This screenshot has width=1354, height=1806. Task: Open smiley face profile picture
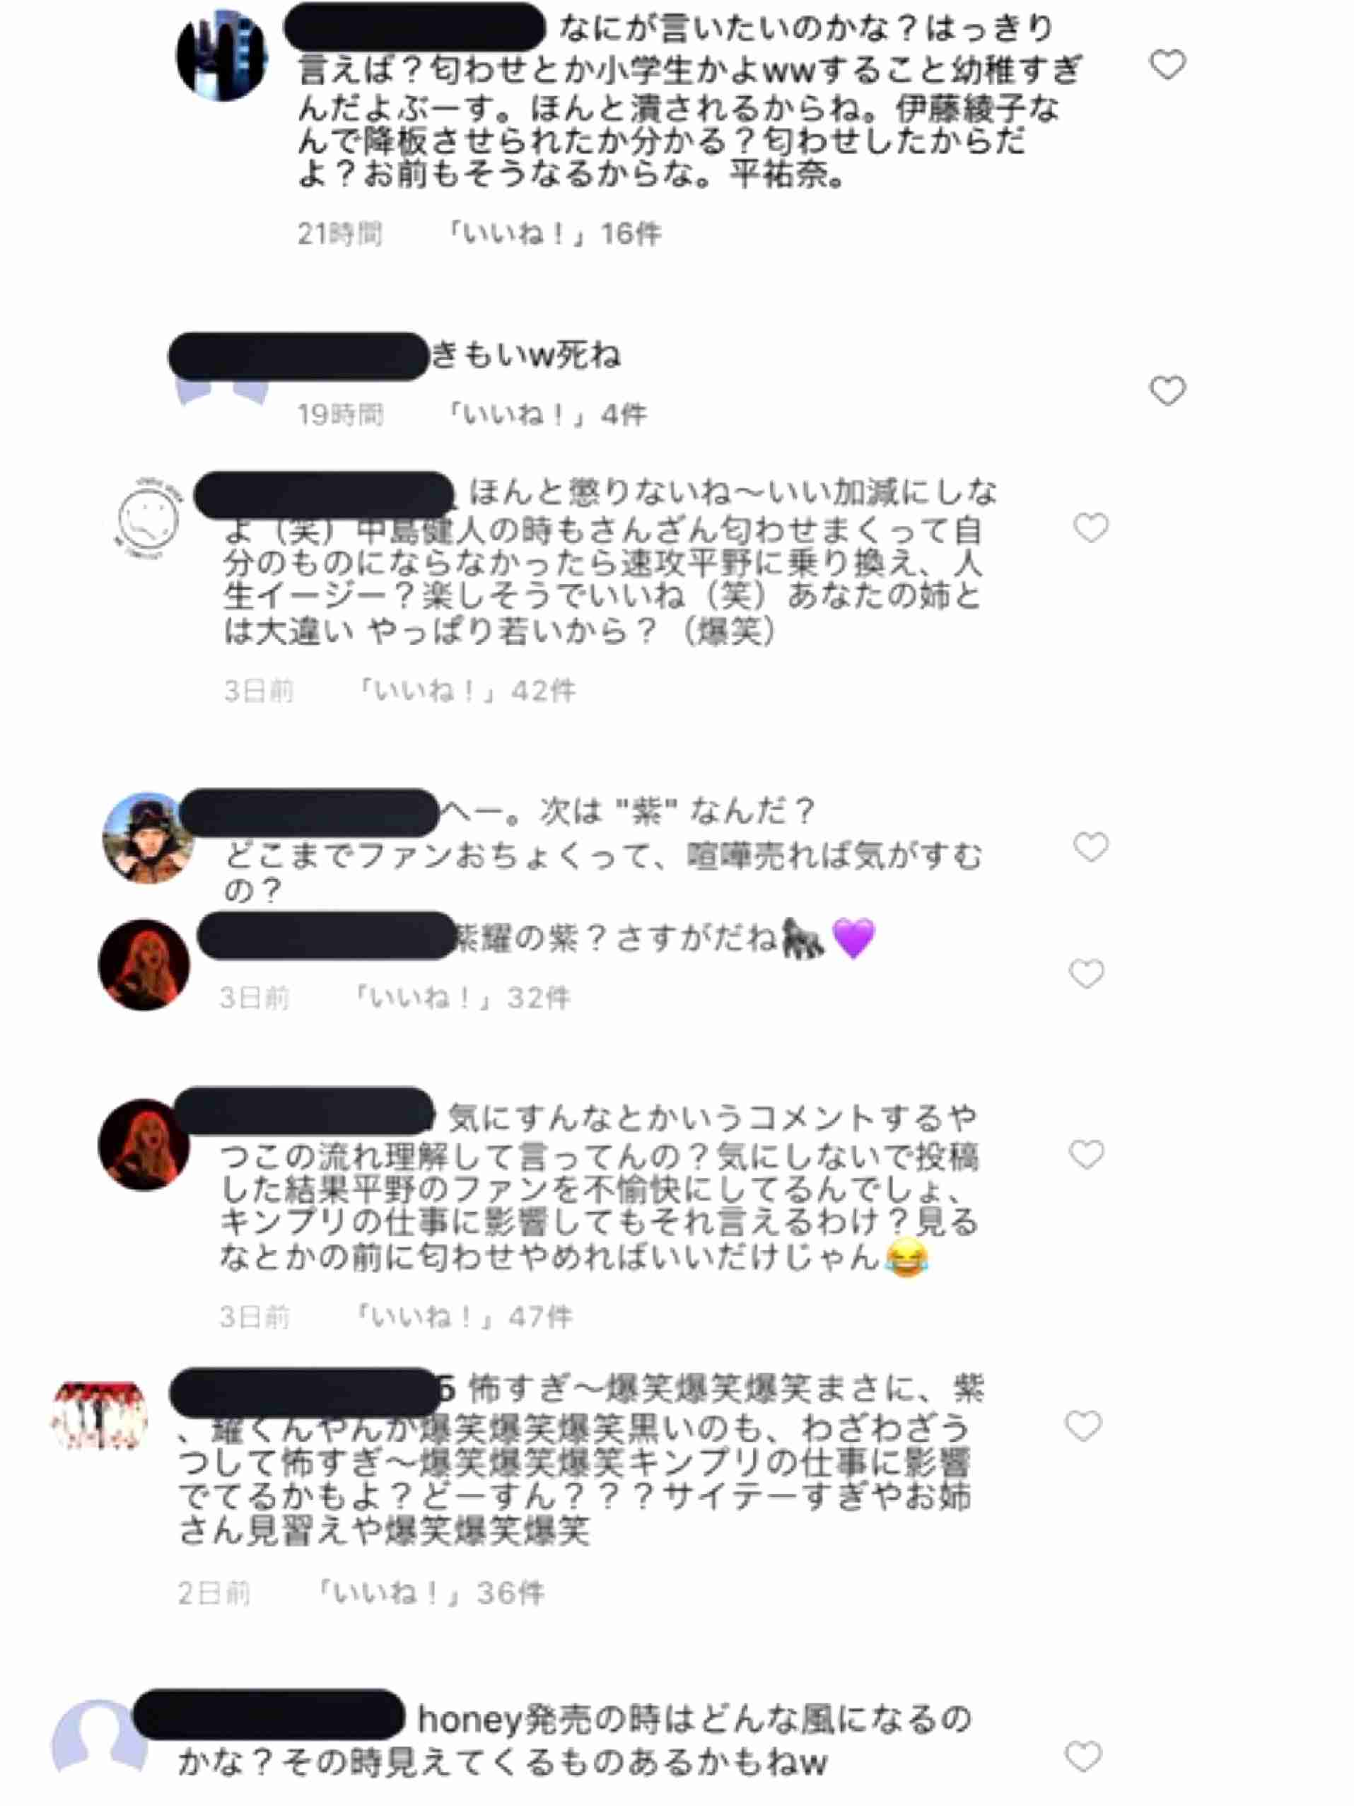click(x=148, y=518)
